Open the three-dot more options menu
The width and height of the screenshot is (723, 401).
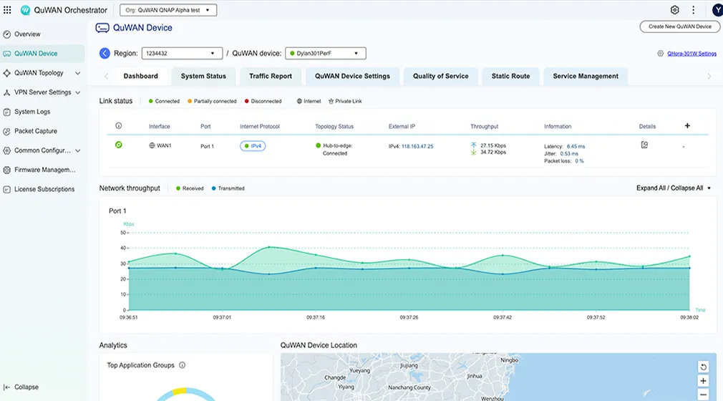[693, 10]
